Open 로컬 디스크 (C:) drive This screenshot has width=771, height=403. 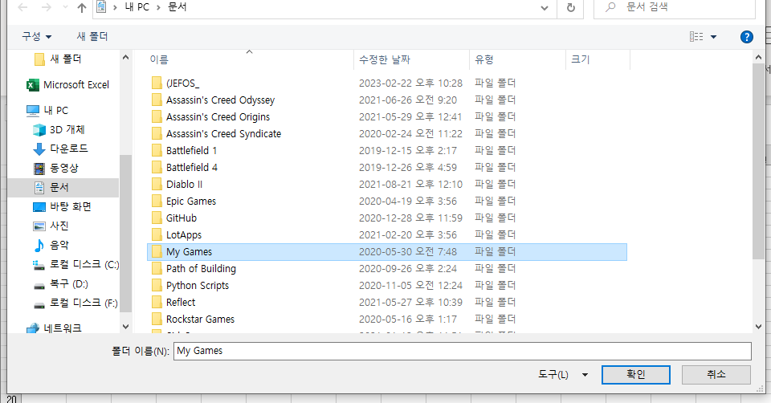(75, 265)
